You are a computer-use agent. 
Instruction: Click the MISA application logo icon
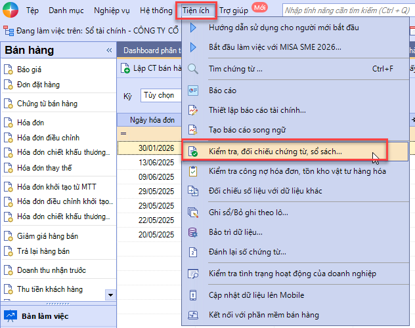pyautogui.click(x=13, y=10)
